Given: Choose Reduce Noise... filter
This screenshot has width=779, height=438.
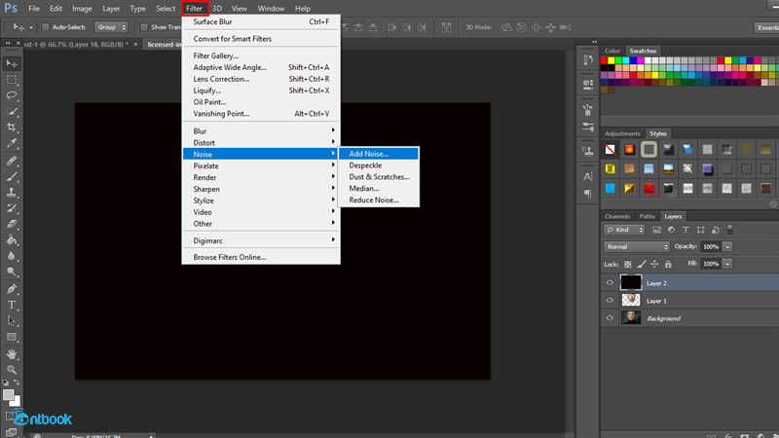Looking at the screenshot, I should 378,200.
